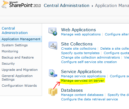Click the Application Management breadcrumb title
129x109 pixels.
click(x=112, y=6)
